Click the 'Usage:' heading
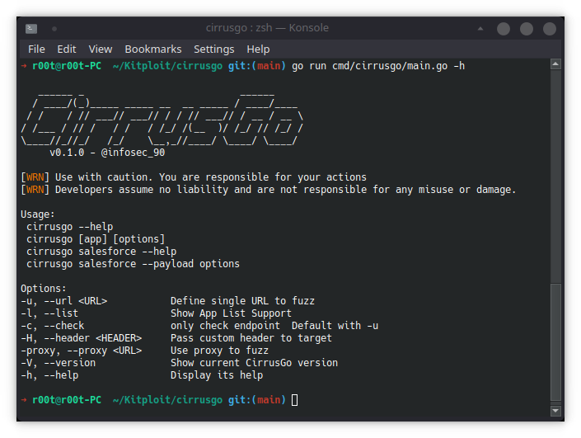 (37, 214)
